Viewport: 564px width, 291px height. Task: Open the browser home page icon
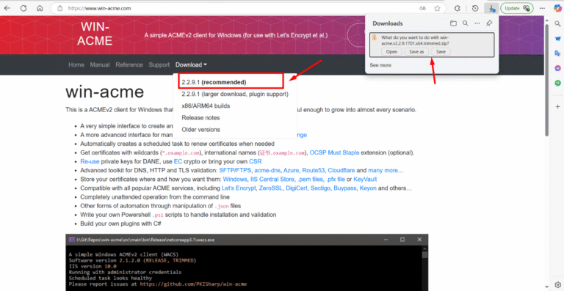(x=40, y=8)
